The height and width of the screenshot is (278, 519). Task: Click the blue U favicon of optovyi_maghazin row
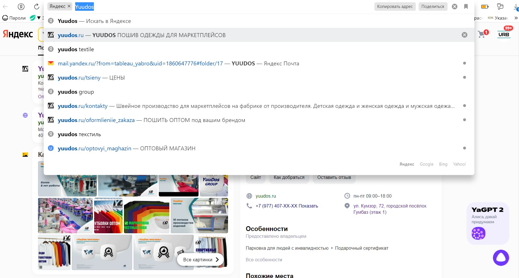(51, 148)
